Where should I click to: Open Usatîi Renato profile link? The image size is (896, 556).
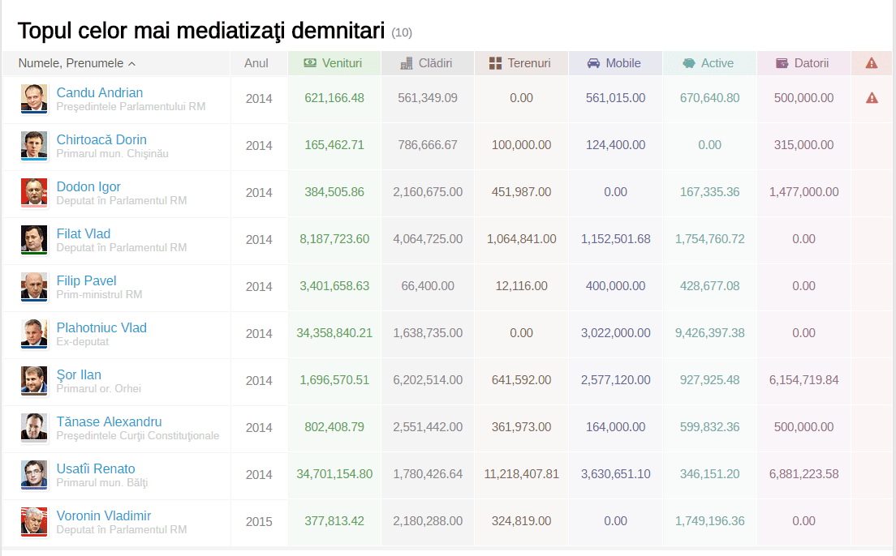point(96,468)
